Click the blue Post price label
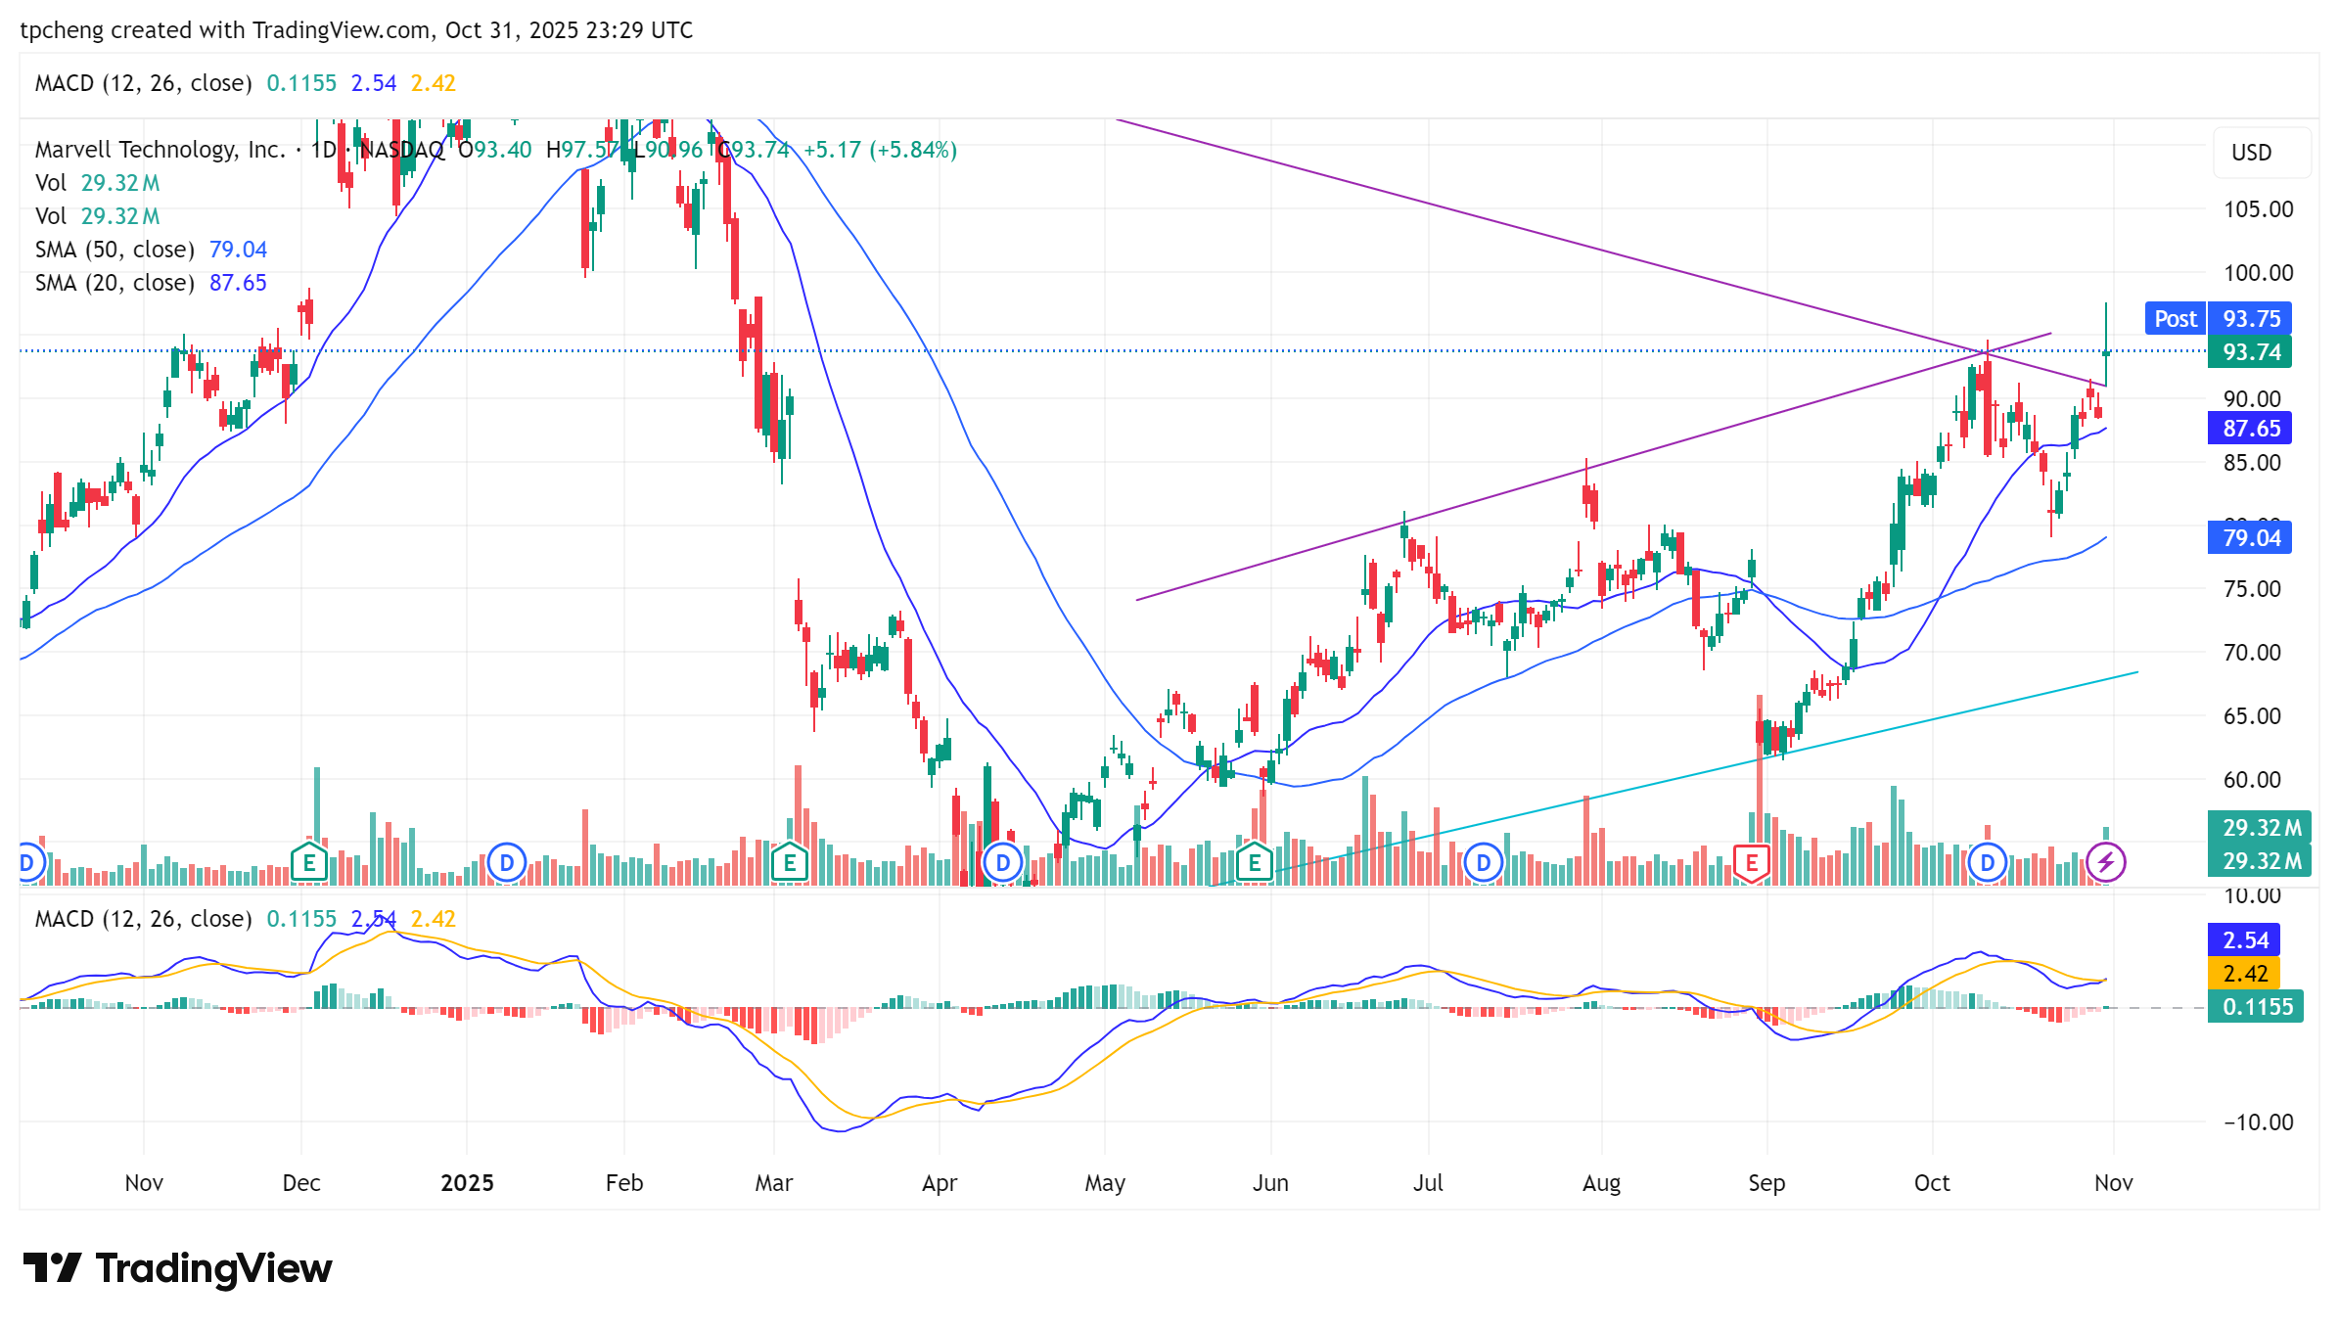The width and height of the screenshot is (2339, 1327). coord(2175,319)
